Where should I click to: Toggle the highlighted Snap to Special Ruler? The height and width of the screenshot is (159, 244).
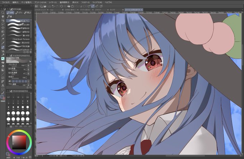point(93,6)
